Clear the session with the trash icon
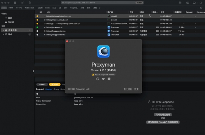The height and width of the screenshot is (135, 205). point(30,3)
